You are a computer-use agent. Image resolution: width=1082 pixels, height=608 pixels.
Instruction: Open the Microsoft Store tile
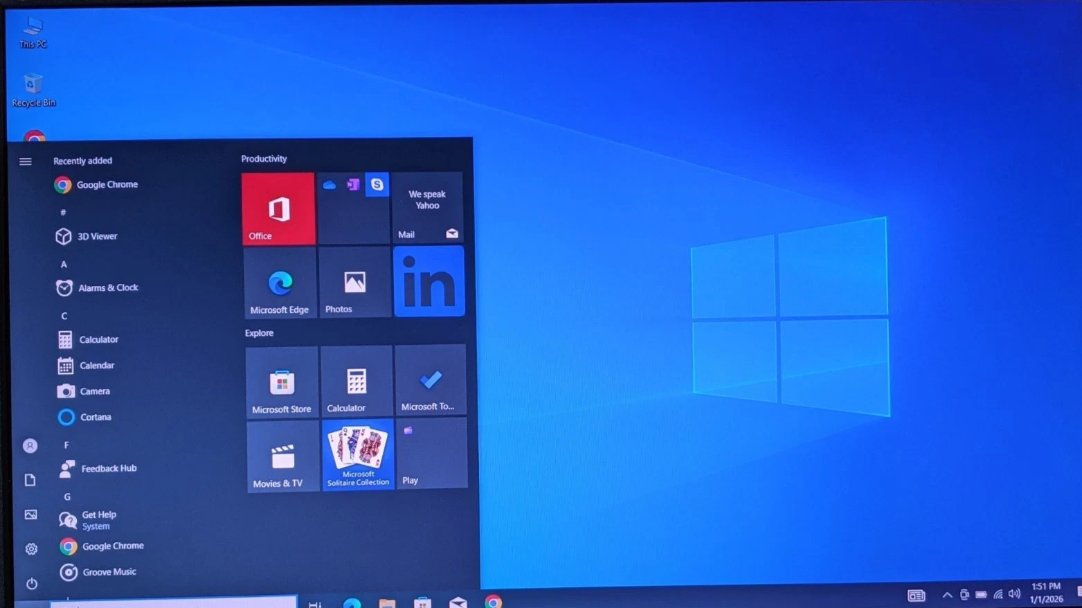coord(282,382)
